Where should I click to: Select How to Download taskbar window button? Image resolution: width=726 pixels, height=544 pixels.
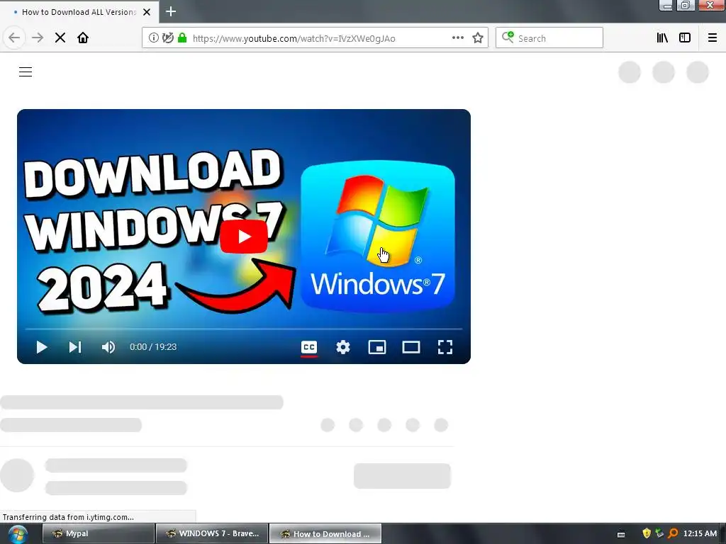pyautogui.click(x=325, y=534)
